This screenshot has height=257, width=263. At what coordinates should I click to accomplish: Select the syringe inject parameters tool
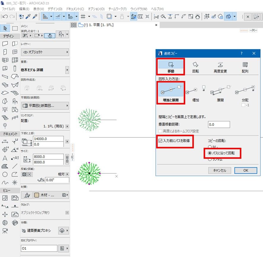click(x=35, y=16)
